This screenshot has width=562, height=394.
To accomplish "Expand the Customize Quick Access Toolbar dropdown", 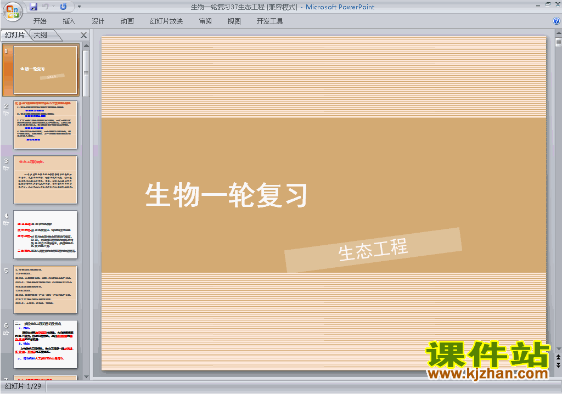I will point(79,7).
